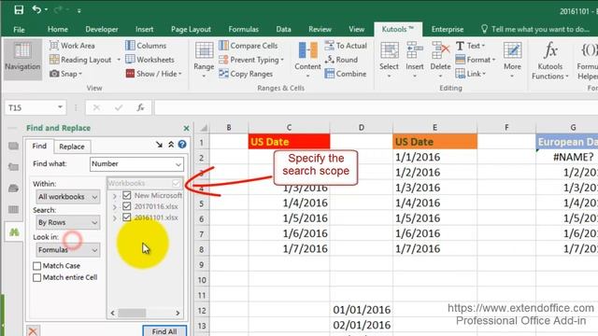
Task: Open the Content tools button
Action: 307,60
